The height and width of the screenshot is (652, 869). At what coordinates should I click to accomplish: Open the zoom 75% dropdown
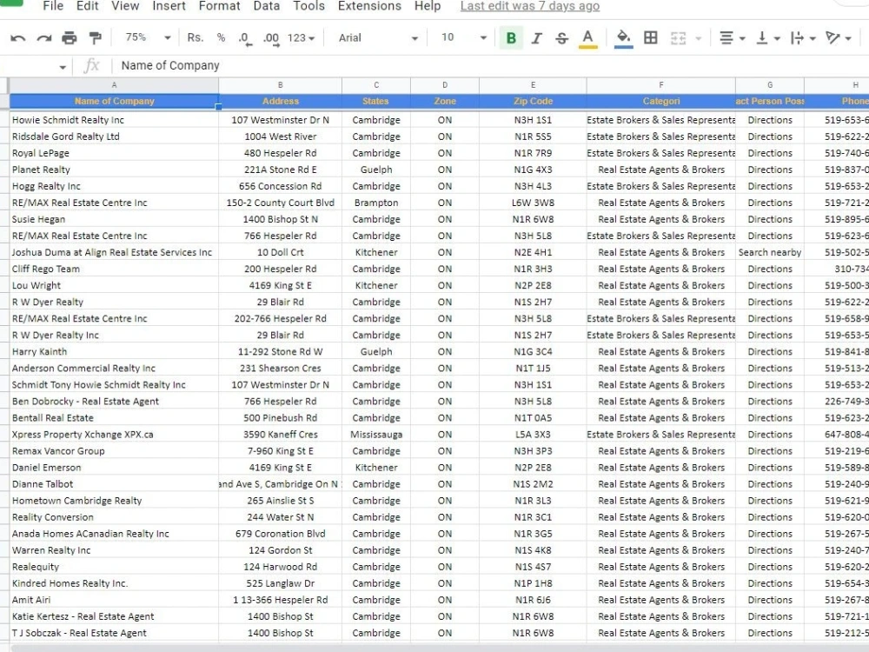[x=148, y=37]
